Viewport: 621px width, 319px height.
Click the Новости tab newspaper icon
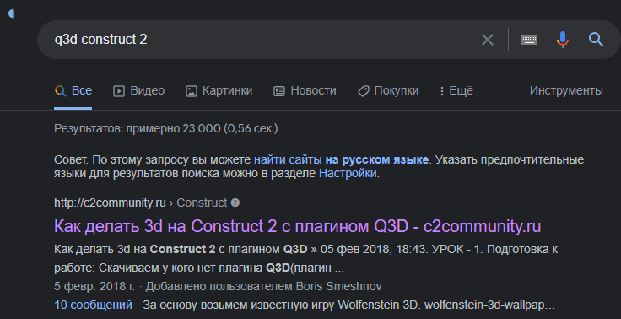(279, 91)
